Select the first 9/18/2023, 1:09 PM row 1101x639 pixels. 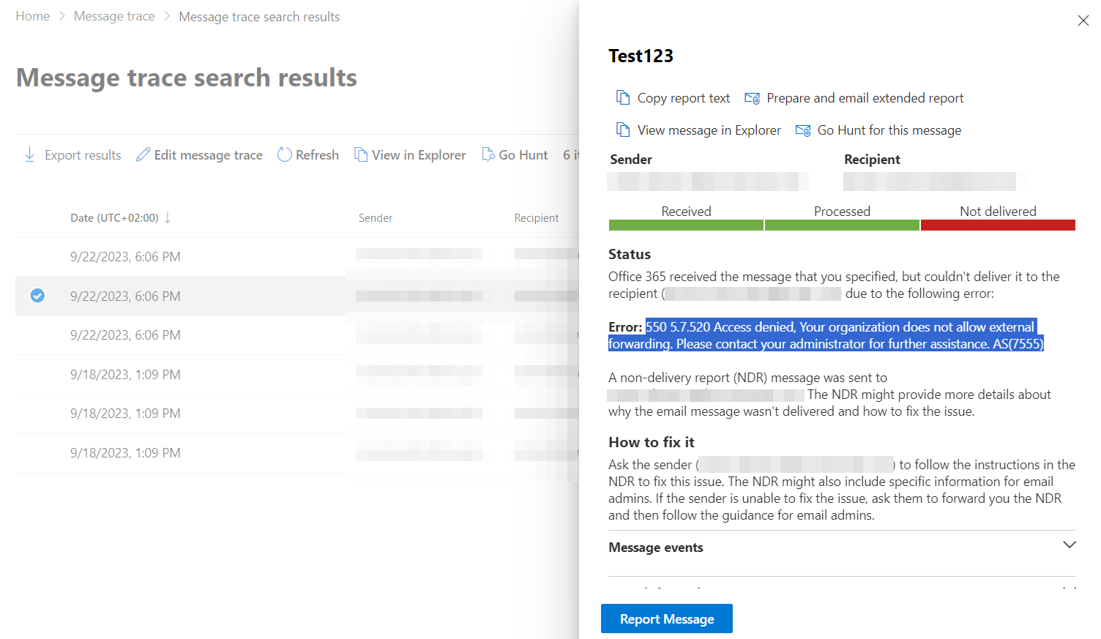click(297, 375)
